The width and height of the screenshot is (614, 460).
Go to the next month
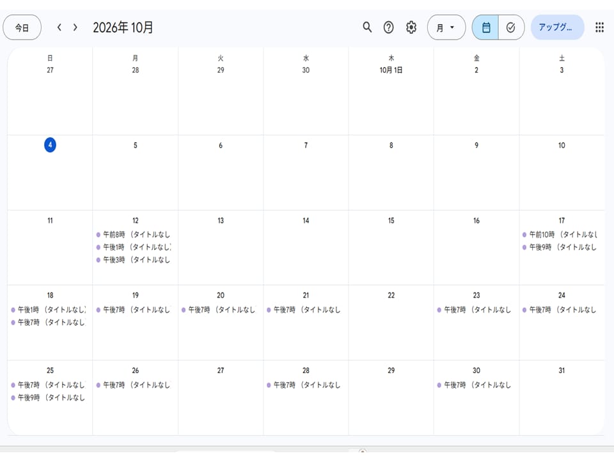point(75,27)
